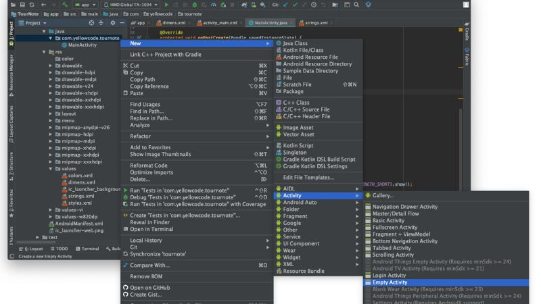The width and height of the screenshot is (541, 304).
Task: Open the Fragment submenu entry
Action: tap(318, 216)
